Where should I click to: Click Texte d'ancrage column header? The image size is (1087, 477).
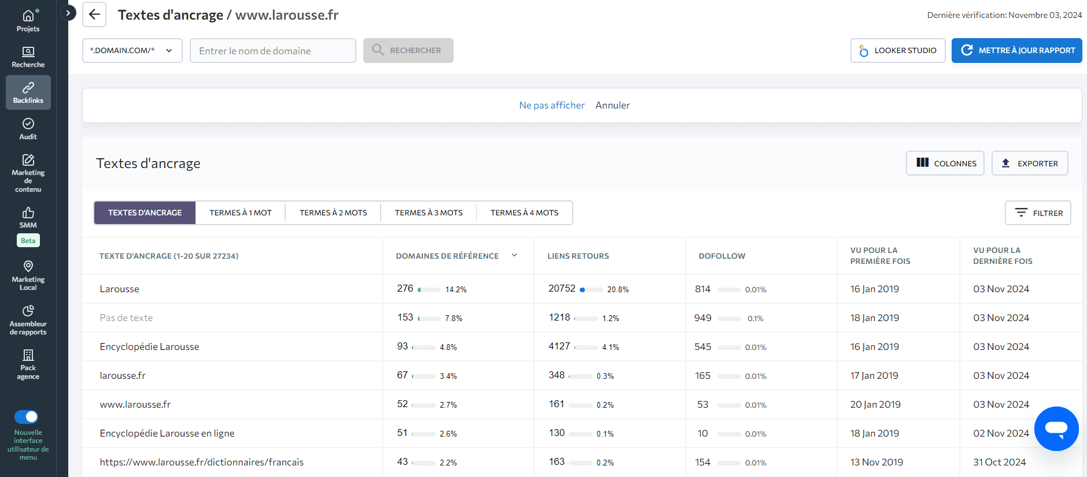pyautogui.click(x=169, y=256)
